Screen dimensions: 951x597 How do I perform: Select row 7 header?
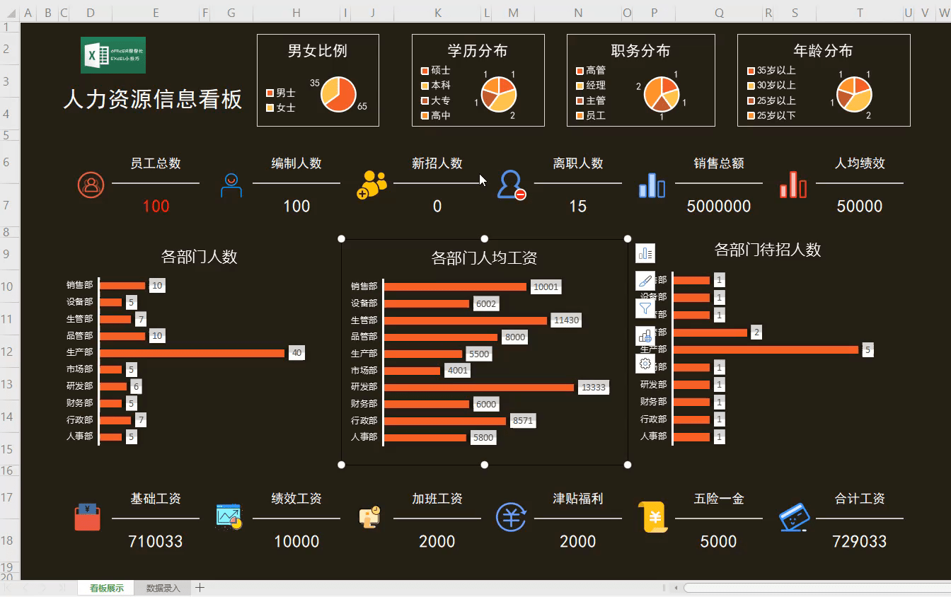pyautogui.click(x=9, y=205)
